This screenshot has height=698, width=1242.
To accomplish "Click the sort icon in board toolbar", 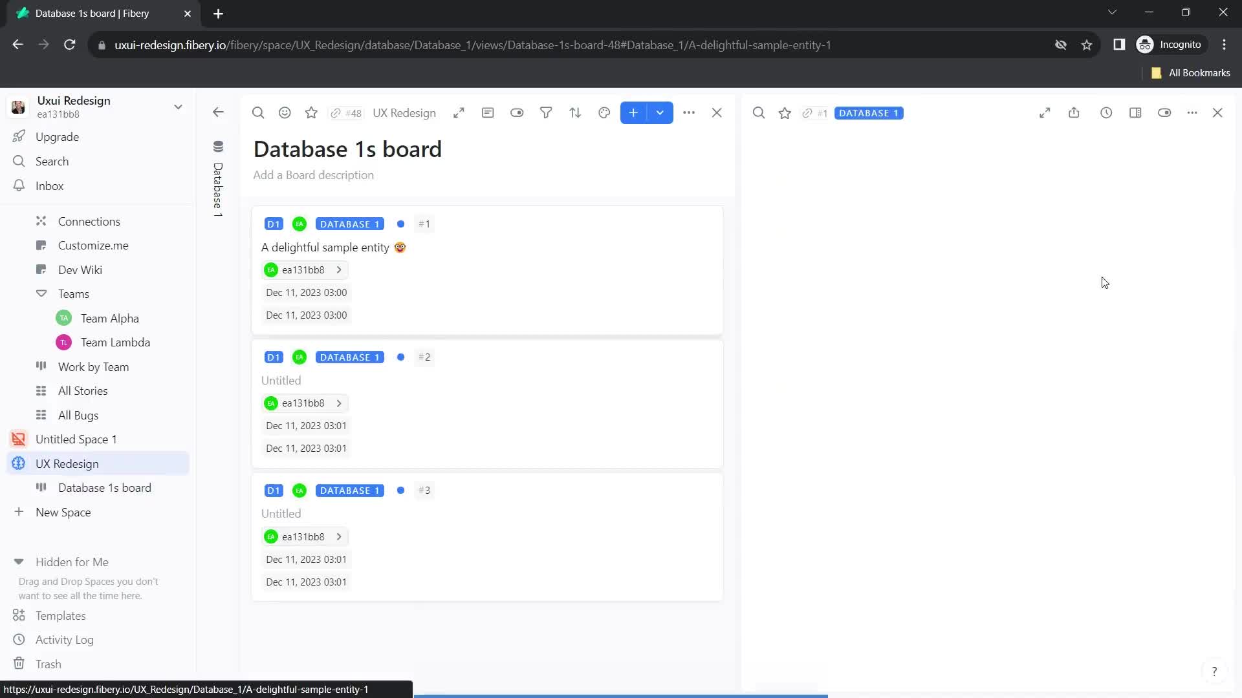I will point(575,112).
